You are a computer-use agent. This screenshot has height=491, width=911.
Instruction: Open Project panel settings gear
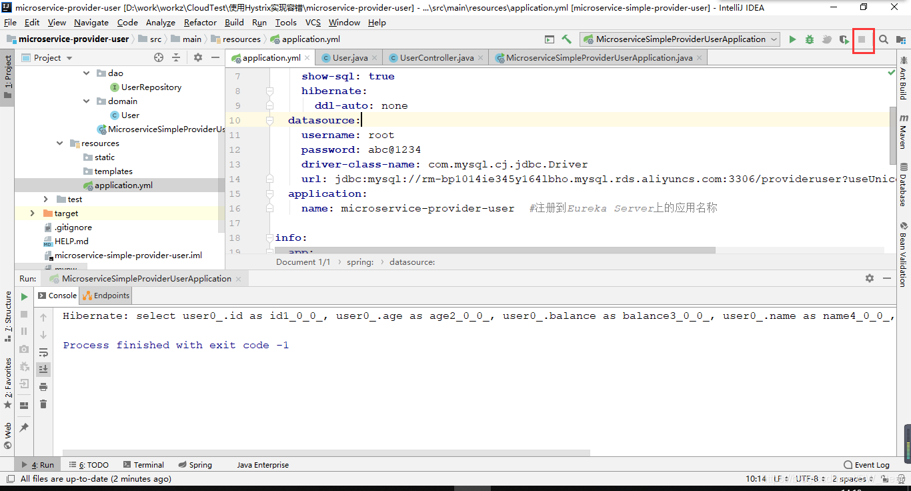[198, 57]
